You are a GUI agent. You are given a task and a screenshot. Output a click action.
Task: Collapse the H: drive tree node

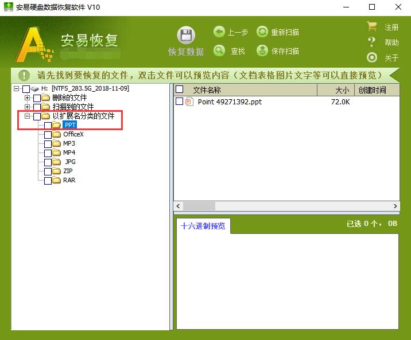16,89
